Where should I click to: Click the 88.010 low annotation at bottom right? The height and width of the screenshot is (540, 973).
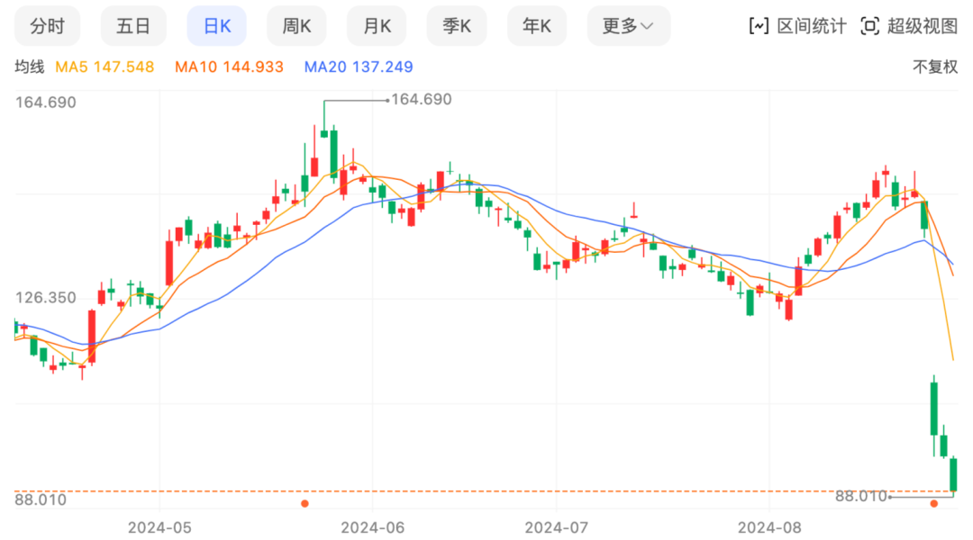pos(861,496)
